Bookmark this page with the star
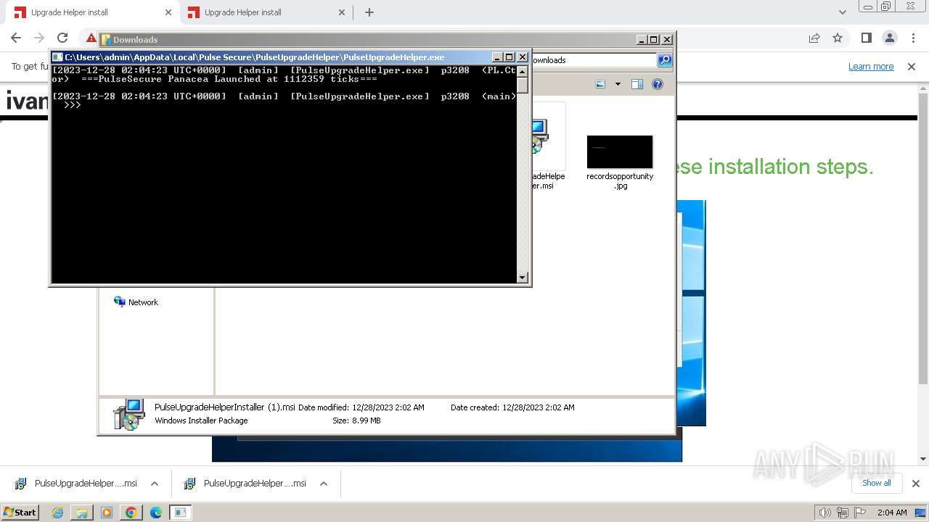This screenshot has height=522, width=929. click(x=838, y=38)
